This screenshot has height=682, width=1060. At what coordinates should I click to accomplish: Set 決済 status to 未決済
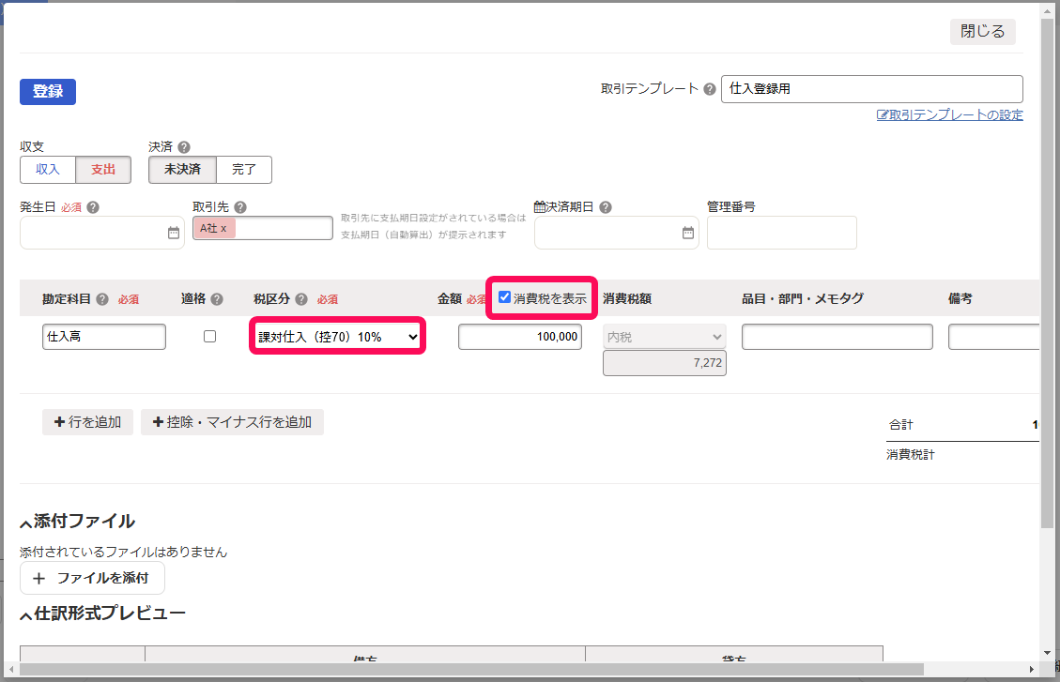tap(182, 170)
